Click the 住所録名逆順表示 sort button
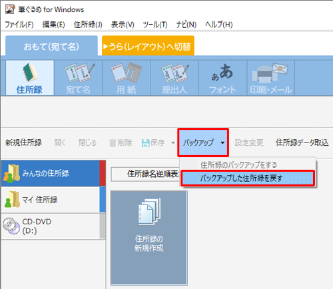This screenshot has width=333, height=289. pyautogui.click(x=146, y=174)
